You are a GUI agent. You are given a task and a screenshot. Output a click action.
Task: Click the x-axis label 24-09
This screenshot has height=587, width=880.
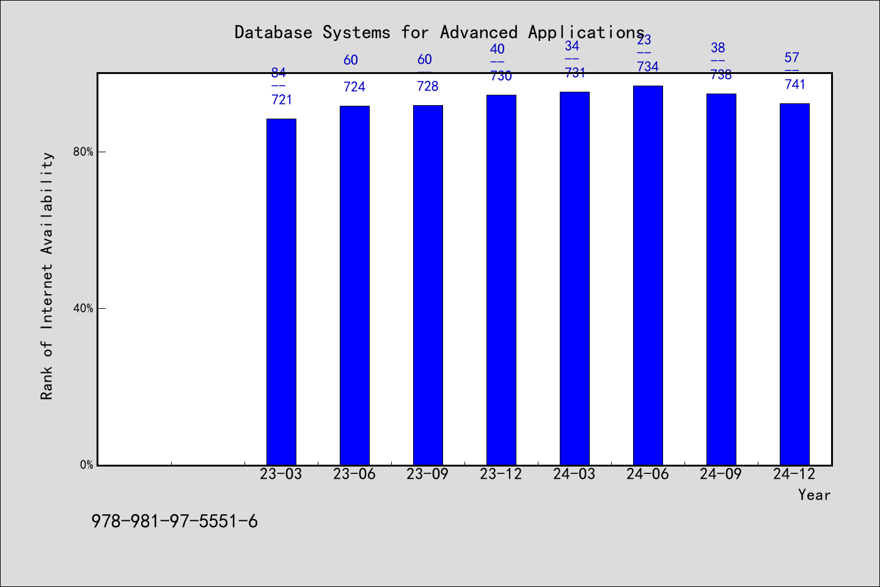point(721,474)
